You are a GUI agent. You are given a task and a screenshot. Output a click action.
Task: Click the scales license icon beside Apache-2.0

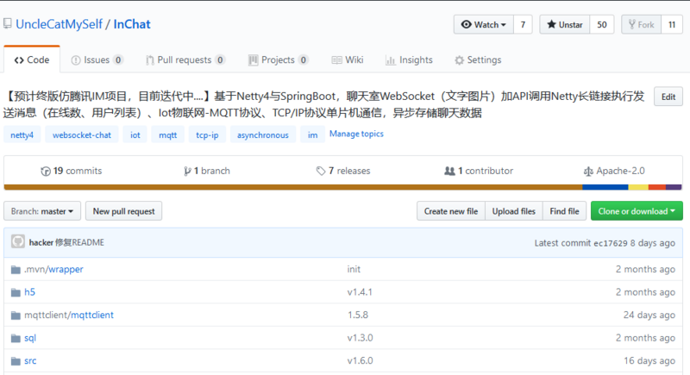click(x=588, y=171)
